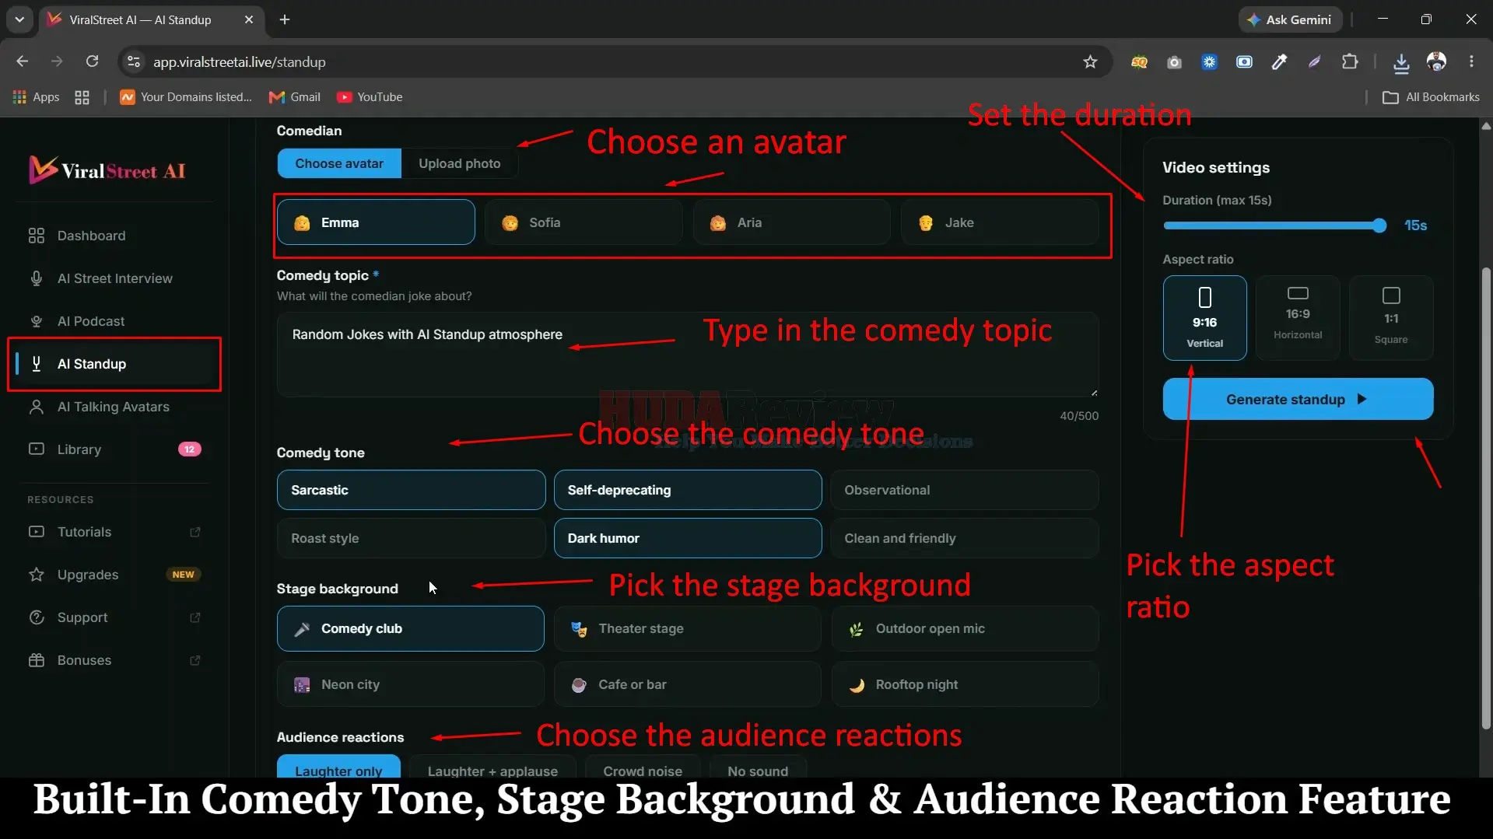Click Generate standup button
This screenshot has width=1493, height=839.
(x=1298, y=399)
